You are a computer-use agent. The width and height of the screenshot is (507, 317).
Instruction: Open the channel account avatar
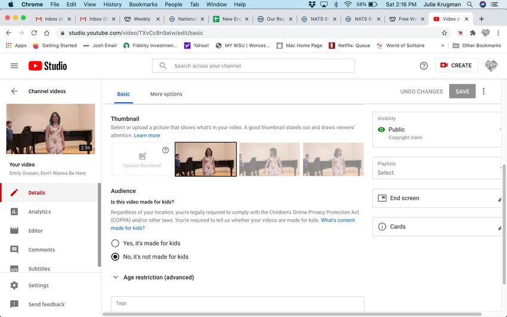491,66
